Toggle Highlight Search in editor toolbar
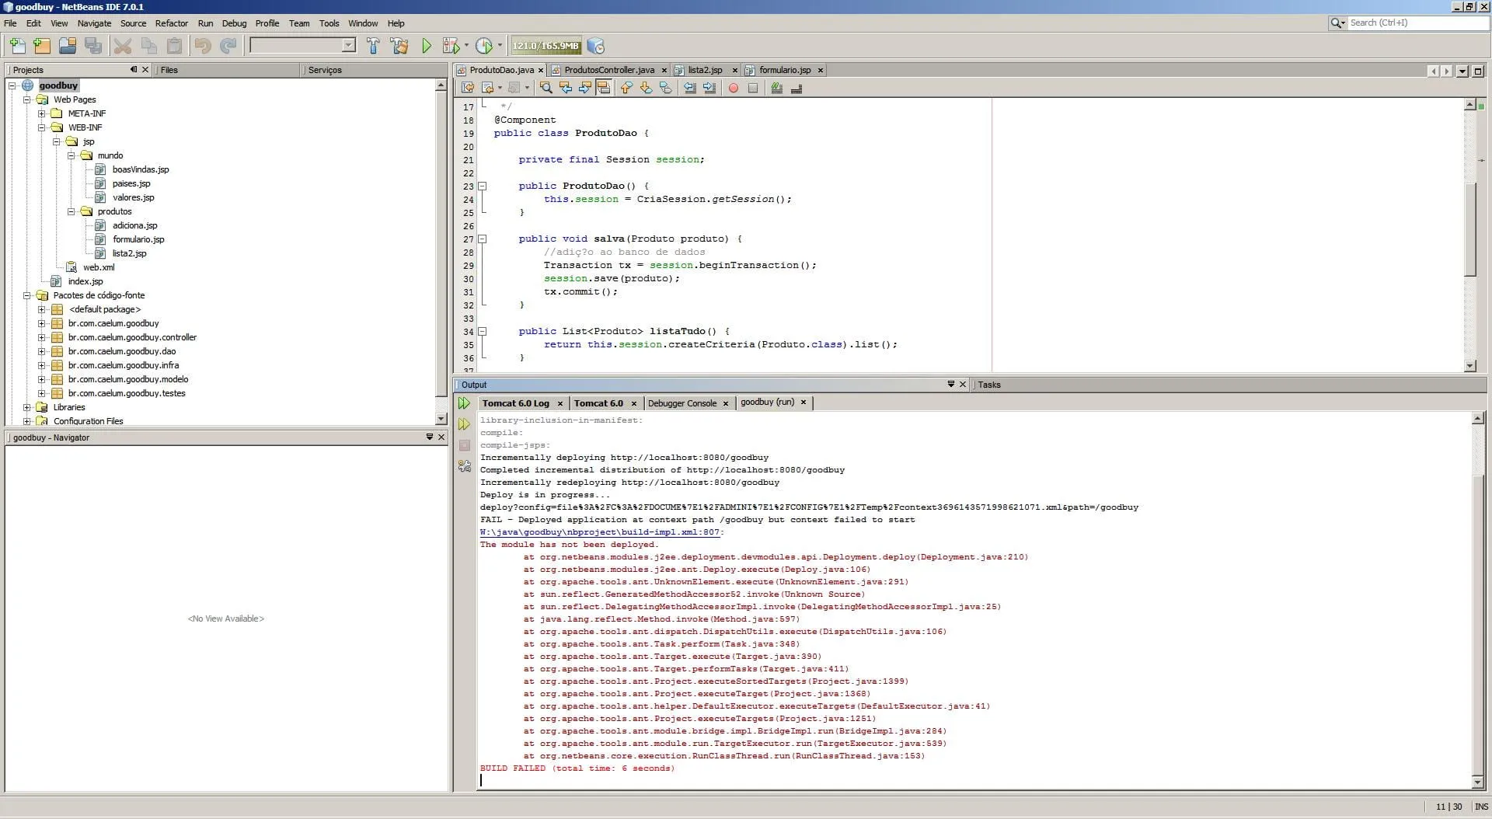This screenshot has width=1492, height=819. coord(604,88)
